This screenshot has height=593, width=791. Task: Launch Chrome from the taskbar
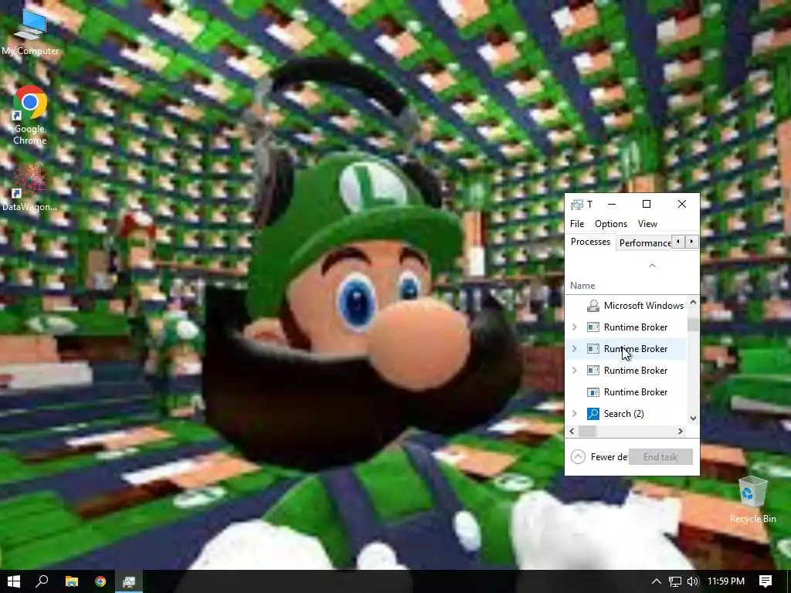point(100,581)
